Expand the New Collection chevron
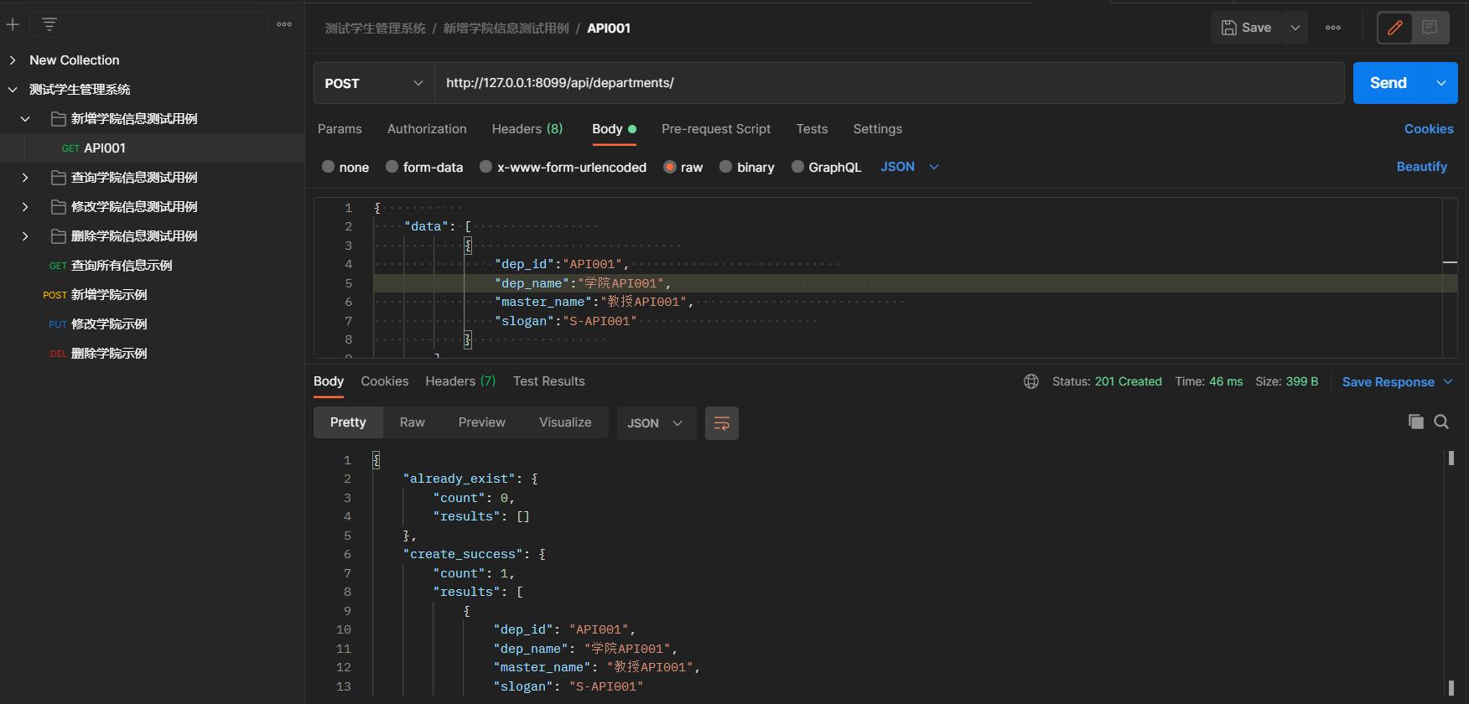Screen dimensions: 1469x704 (x=13, y=60)
